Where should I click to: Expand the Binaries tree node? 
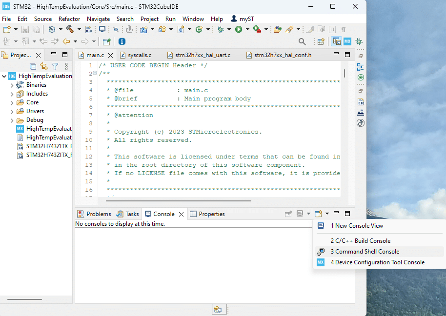[x=12, y=85]
